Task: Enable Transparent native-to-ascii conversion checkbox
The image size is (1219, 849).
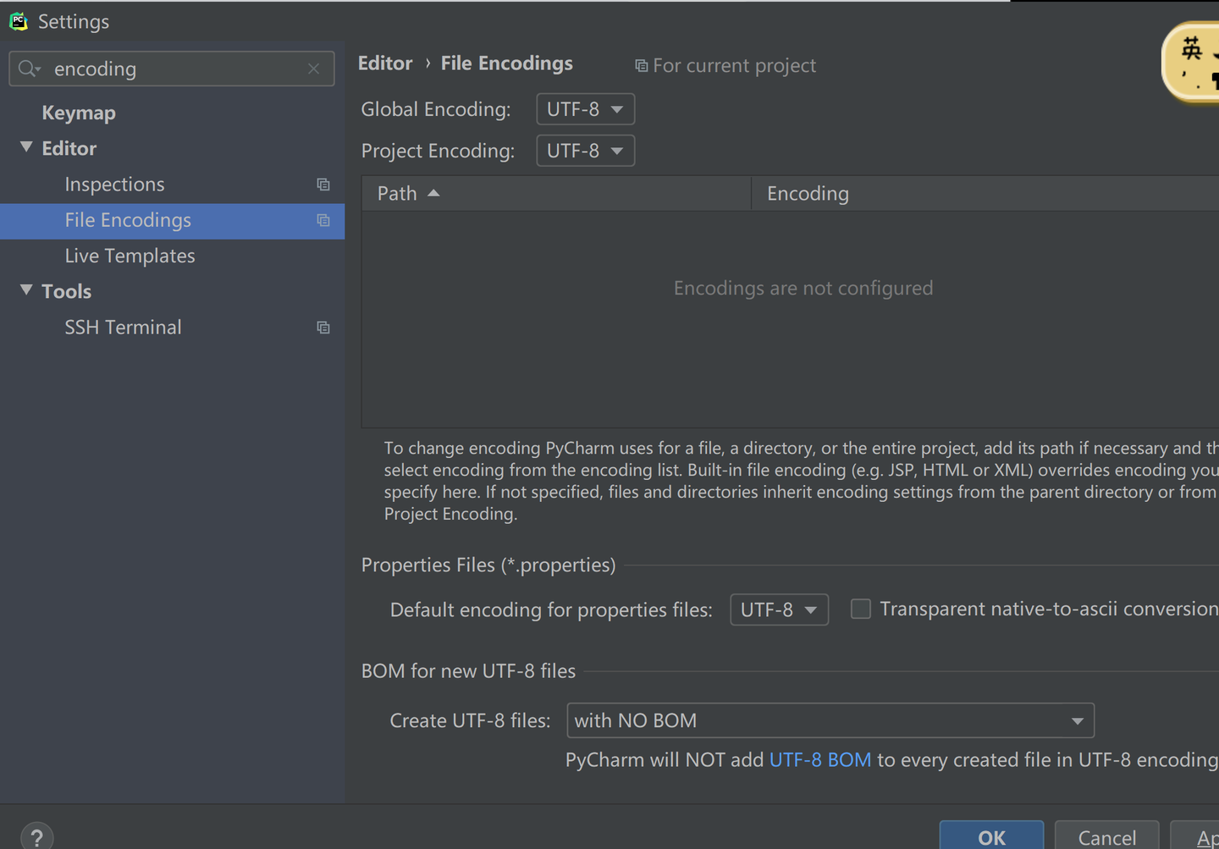Action: click(860, 609)
